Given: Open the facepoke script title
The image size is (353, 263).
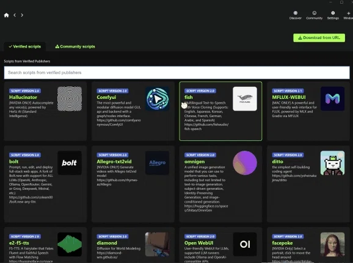Looking at the screenshot, I should (282, 243).
